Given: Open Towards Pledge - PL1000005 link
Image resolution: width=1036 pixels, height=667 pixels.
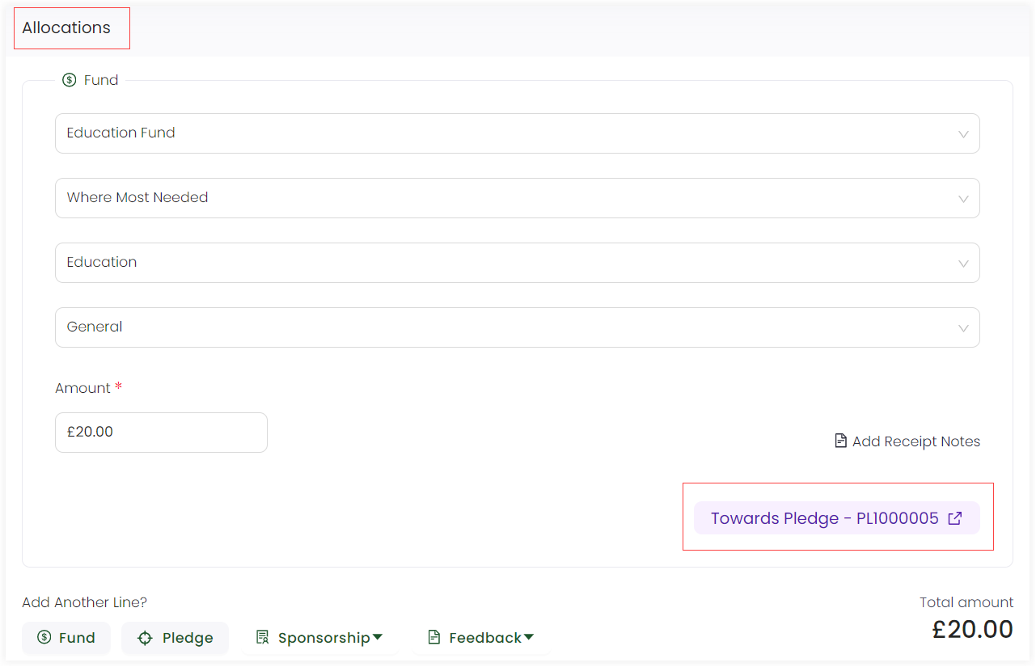Looking at the screenshot, I should point(837,518).
